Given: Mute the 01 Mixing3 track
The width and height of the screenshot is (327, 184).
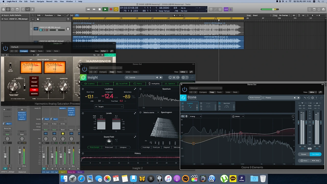Looking at the screenshot, I should pyautogui.click(x=41, y=30).
